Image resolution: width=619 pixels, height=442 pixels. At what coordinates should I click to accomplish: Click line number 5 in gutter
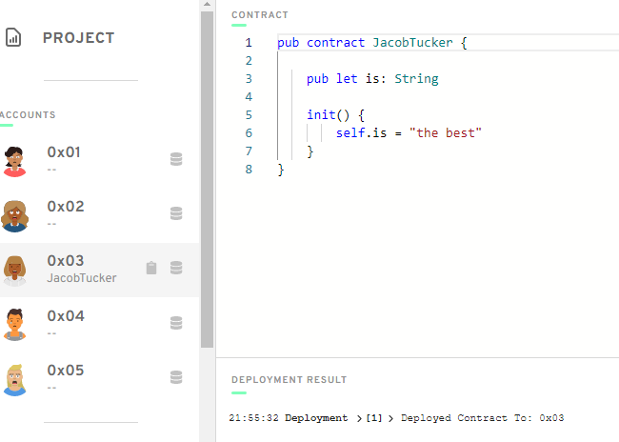coord(249,115)
